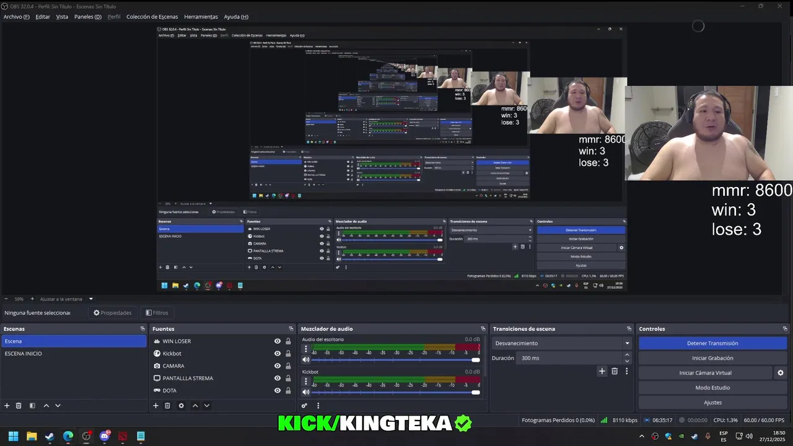The width and height of the screenshot is (793, 446).
Task: Open the Paneles menu
Action: (x=88, y=17)
